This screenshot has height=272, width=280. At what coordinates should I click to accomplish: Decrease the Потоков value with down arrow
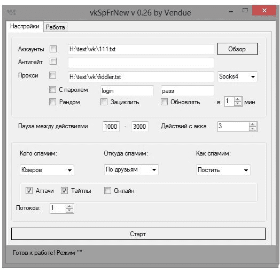(69, 211)
